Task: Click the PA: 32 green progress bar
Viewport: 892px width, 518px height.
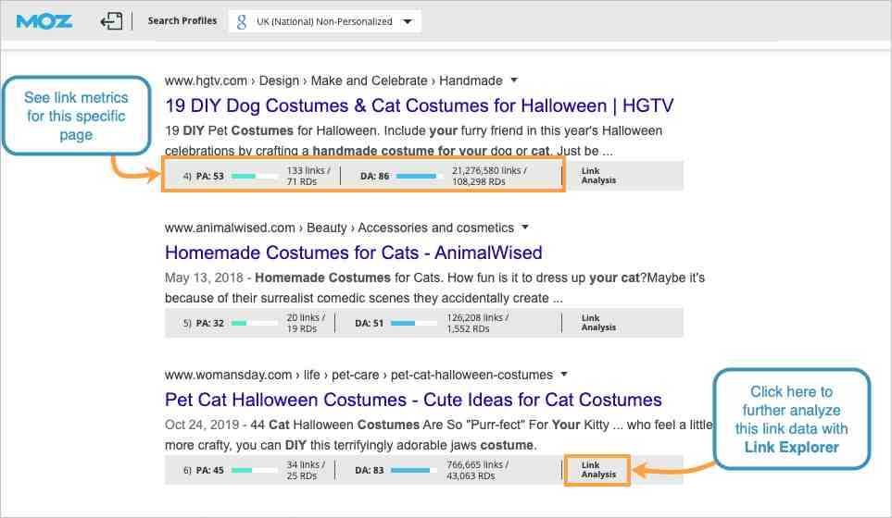Action: point(255,323)
